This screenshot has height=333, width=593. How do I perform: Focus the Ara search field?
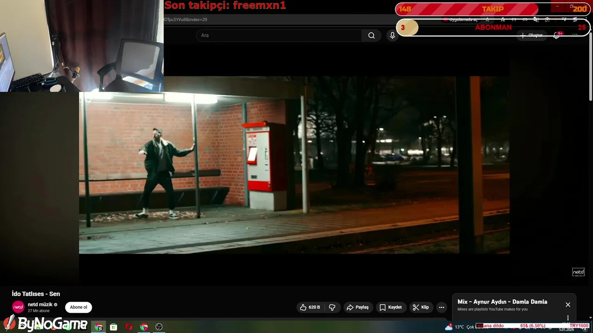tap(279, 36)
